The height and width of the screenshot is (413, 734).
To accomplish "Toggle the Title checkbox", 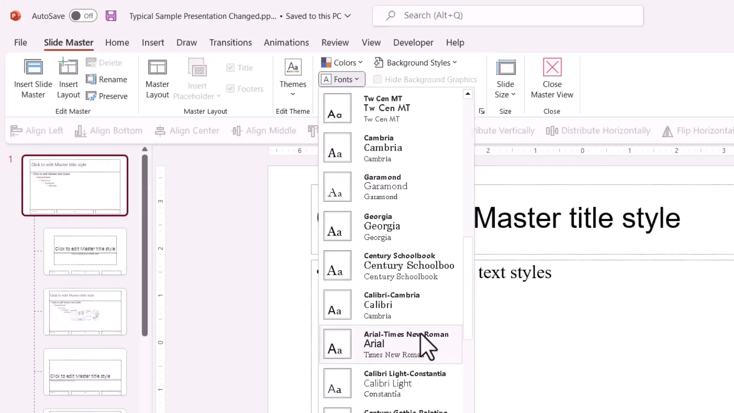I will point(230,68).
